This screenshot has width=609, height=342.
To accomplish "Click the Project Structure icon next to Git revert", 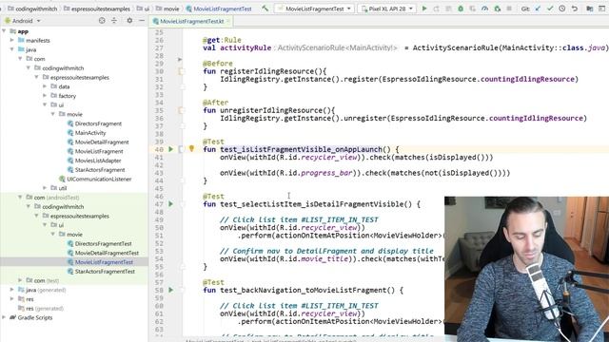I will pyautogui.click(x=590, y=9).
